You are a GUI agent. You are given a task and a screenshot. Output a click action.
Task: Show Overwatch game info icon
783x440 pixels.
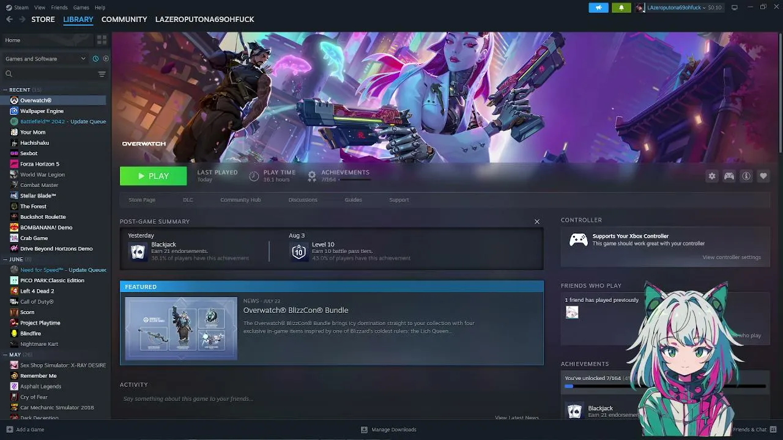pyautogui.click(x=746, y=176)
